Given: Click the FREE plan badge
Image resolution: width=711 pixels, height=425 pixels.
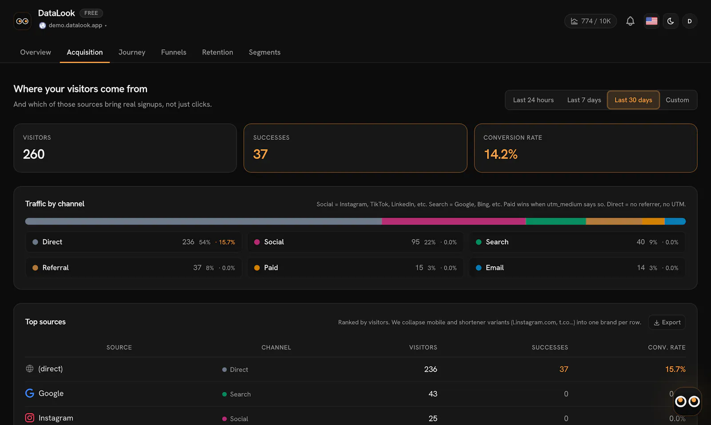Looking at the screenshot, I should click(x=91, y=13).
